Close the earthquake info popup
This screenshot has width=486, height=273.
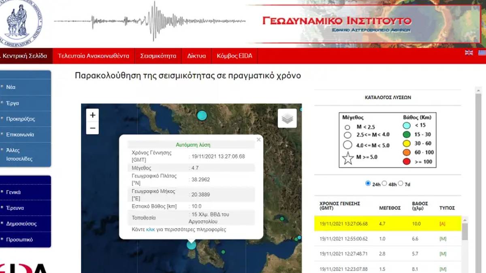(x=258, y=140)
